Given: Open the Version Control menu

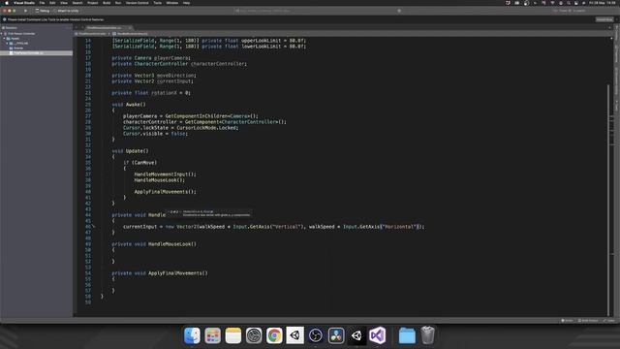Looking at the screenshot, I should pyautogui.click(x=138, y=3).
